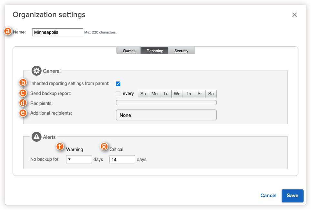Toggle the Mo day button
Viewport: 311px width, 210px height.
point(155,94)
